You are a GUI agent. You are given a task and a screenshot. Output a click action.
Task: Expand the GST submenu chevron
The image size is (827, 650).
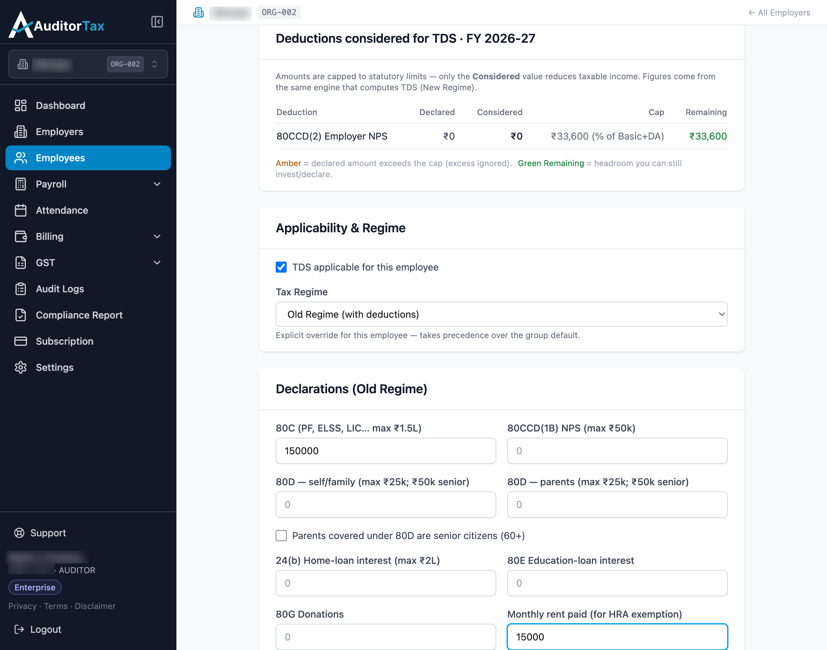pyautogui.click(x=157, y=263)
